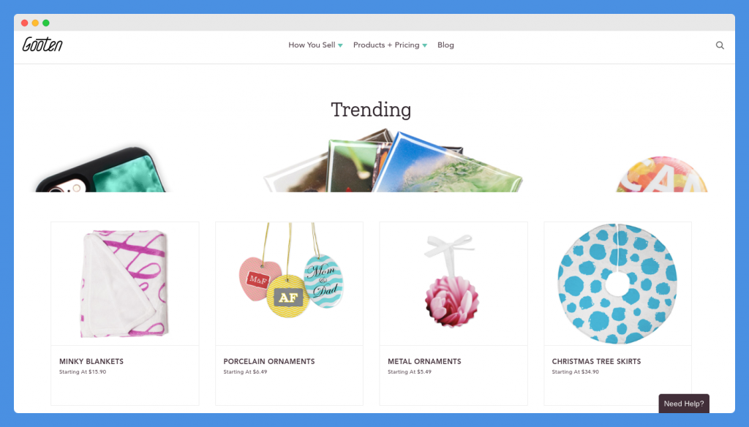Select the phone case trending image
This screenshot has height=427, width=749.
[x=101, y=170]
